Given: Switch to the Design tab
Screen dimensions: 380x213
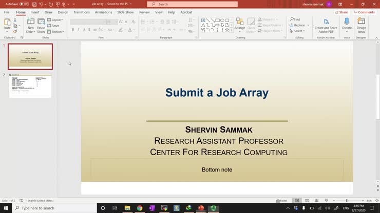Looking at the screenshot, I should [63, 12].
